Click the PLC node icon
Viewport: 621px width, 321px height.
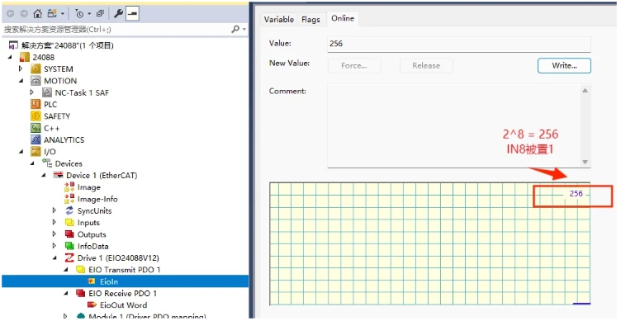[x=36, y=105]
